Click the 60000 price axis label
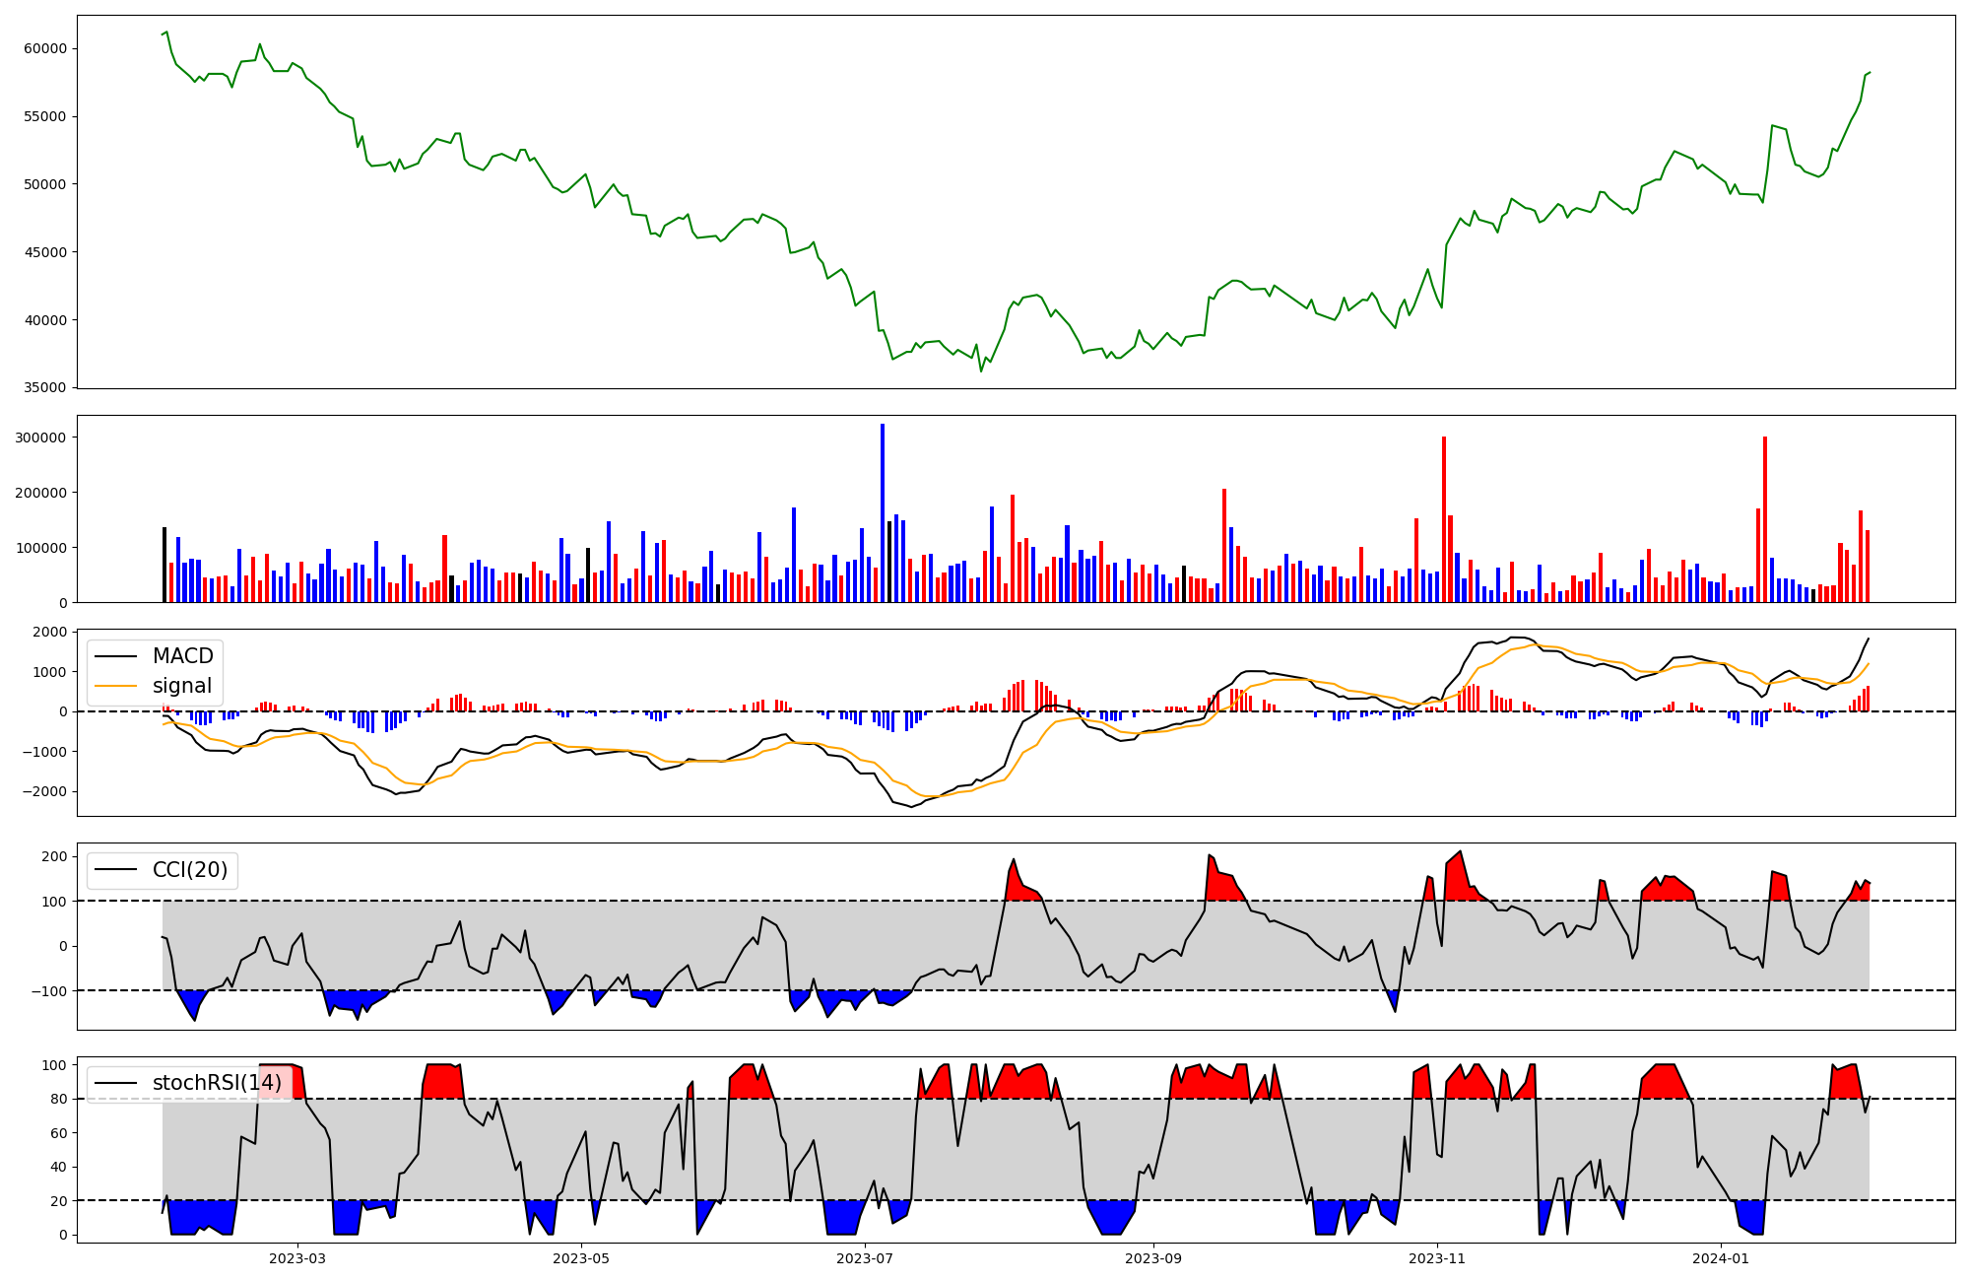Viewport: 1970px width, 1281px height. point(44,48)
